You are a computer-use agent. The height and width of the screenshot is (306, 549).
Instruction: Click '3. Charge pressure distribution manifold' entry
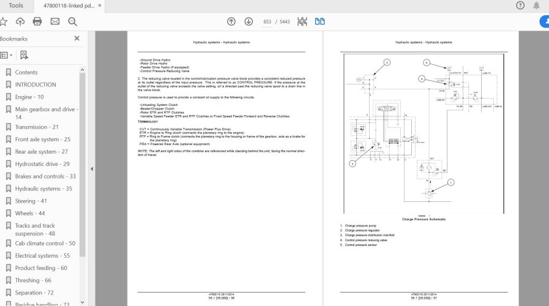point(367,235)
